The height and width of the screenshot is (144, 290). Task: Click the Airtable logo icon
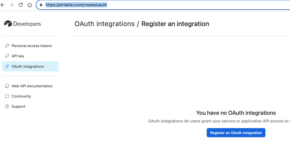pyautogui.click(x=8, y=24)
